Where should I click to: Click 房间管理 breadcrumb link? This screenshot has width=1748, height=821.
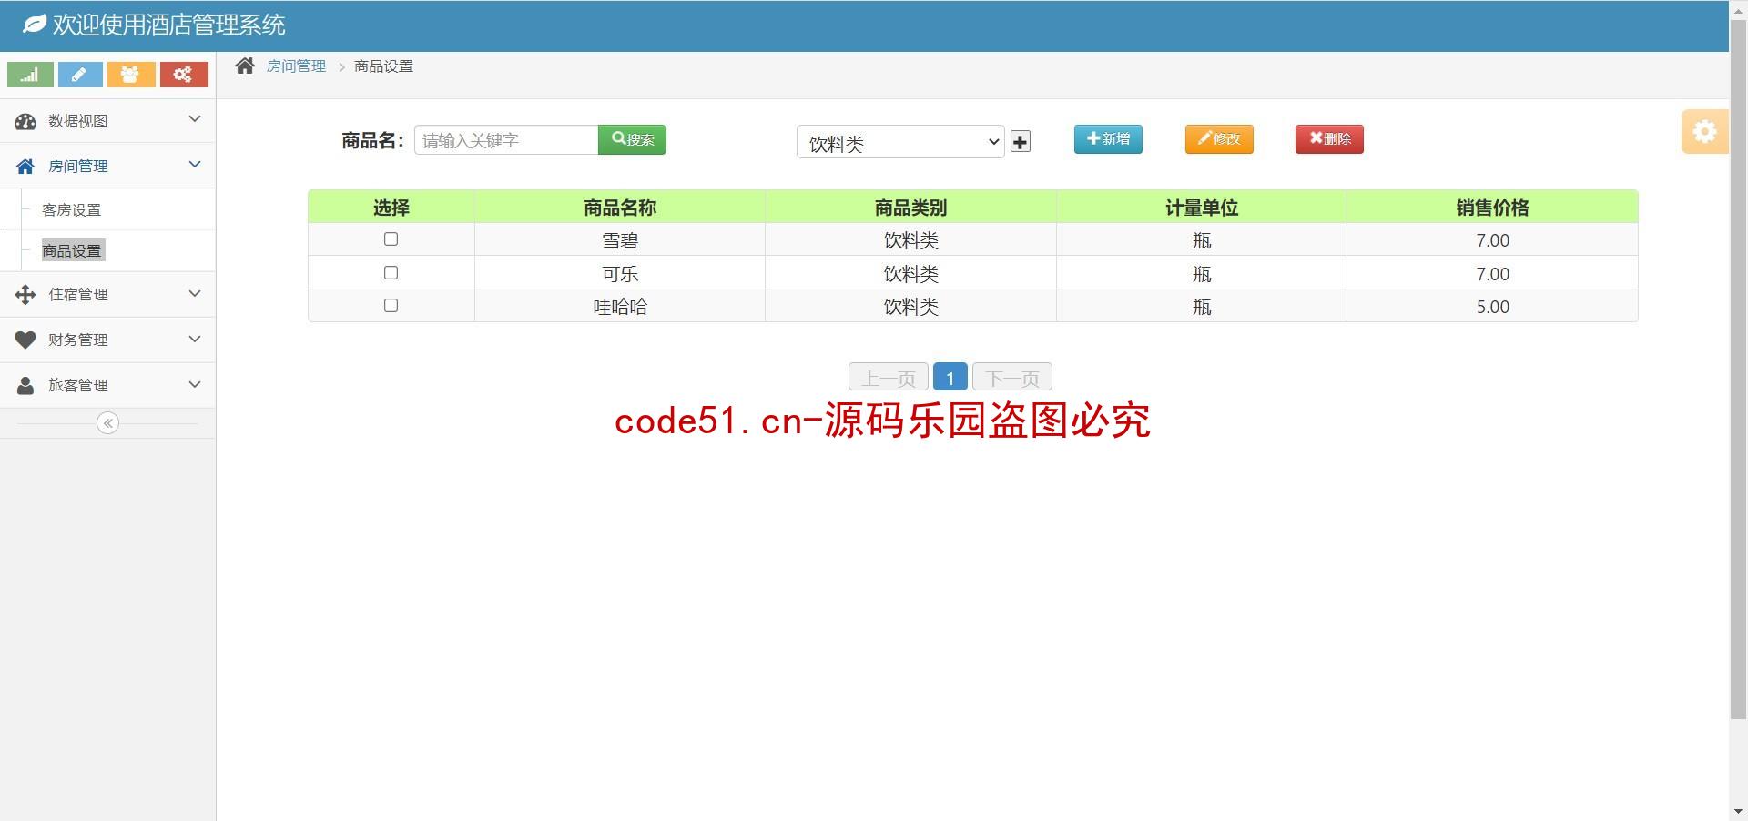[x=296, y=66]
